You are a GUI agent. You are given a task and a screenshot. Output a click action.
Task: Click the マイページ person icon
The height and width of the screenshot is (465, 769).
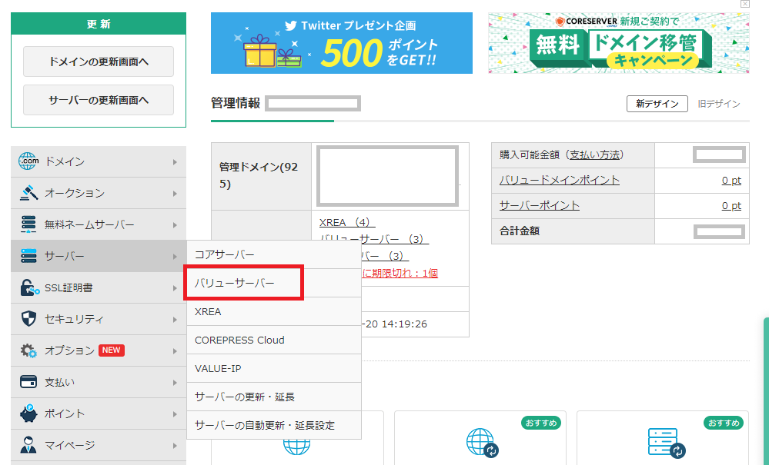pos(28,445)
